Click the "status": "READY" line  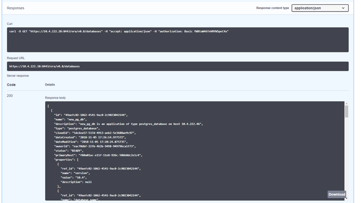[x=69, y=151]
